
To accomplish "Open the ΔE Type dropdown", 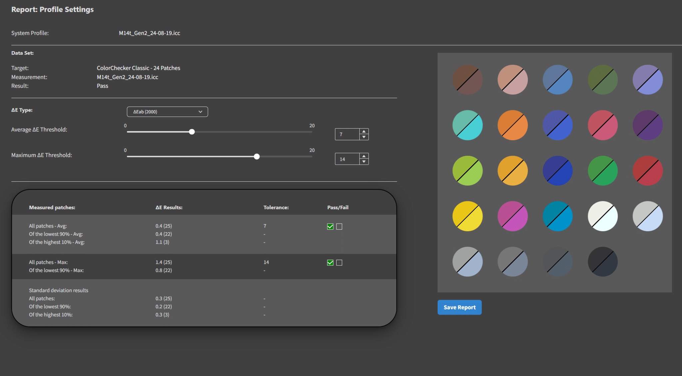I will click(167, 112).
